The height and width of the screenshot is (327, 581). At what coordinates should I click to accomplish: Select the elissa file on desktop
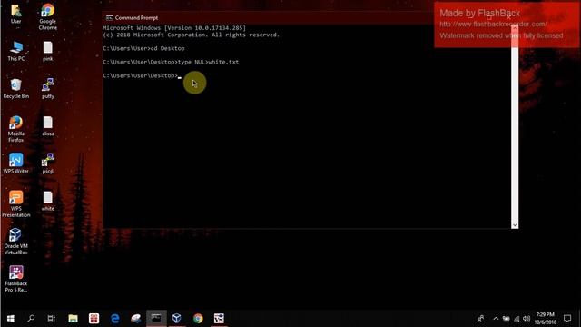click(48, 126)
